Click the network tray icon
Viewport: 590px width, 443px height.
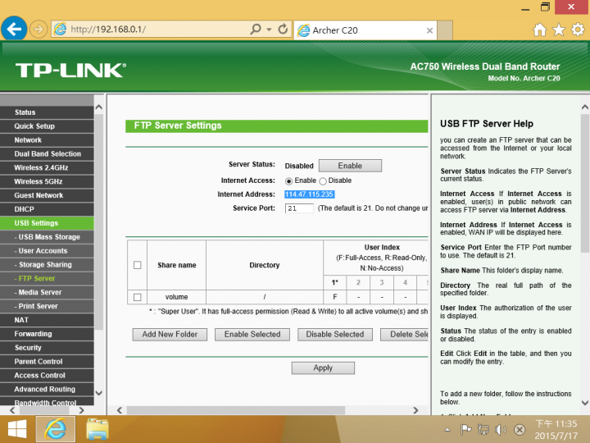click(x=483, y=429)
